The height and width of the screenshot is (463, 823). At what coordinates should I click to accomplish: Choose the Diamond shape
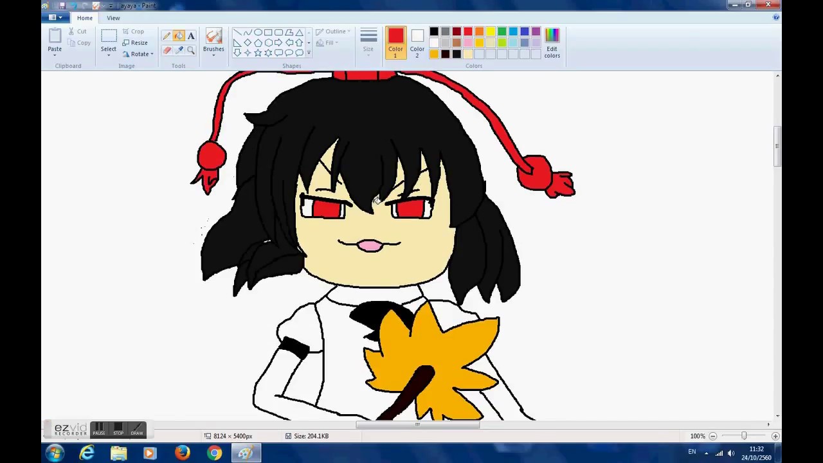pos(248,43)
